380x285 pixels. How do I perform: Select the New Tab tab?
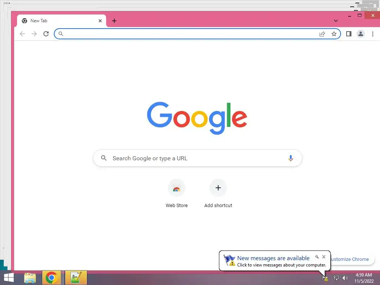pos(62,21)
